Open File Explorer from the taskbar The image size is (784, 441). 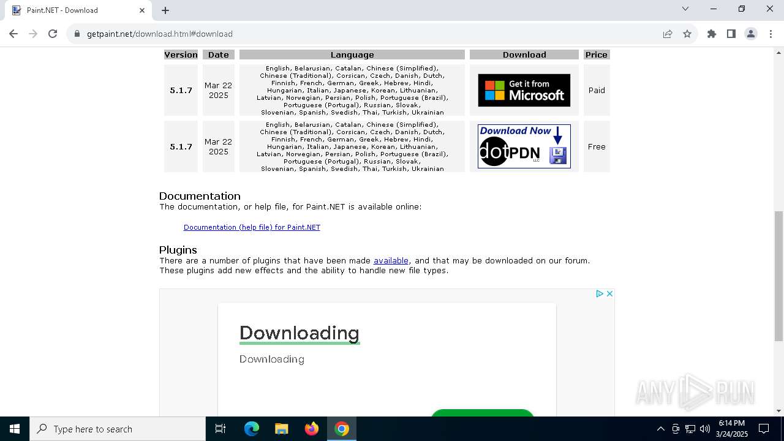281,429
